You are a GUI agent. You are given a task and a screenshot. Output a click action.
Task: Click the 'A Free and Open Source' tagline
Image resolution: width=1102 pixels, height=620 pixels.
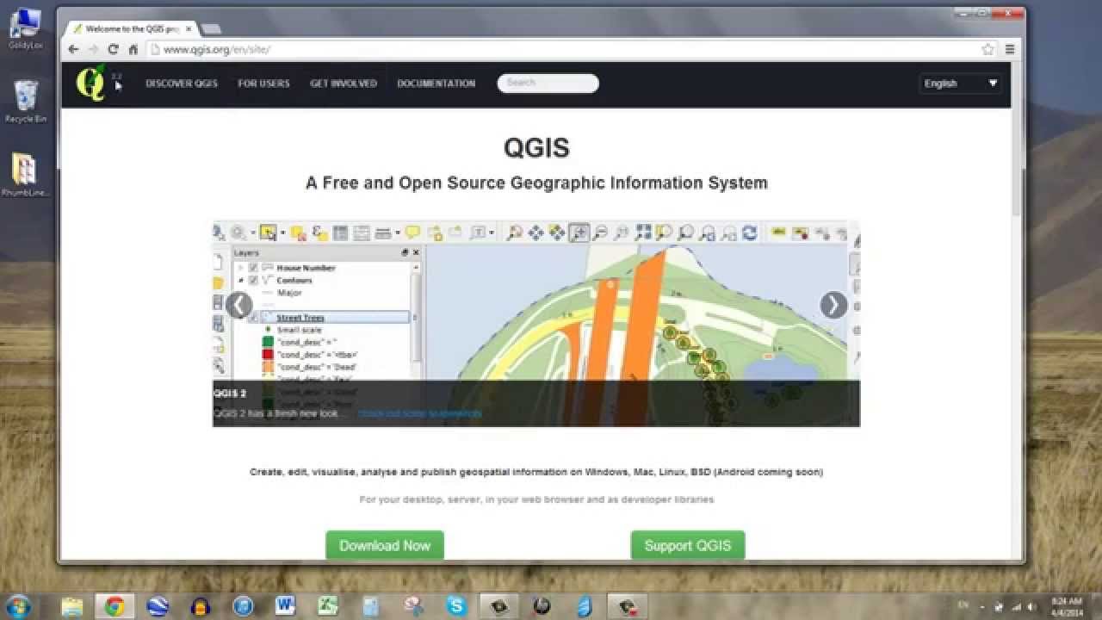tap(536, 183)
